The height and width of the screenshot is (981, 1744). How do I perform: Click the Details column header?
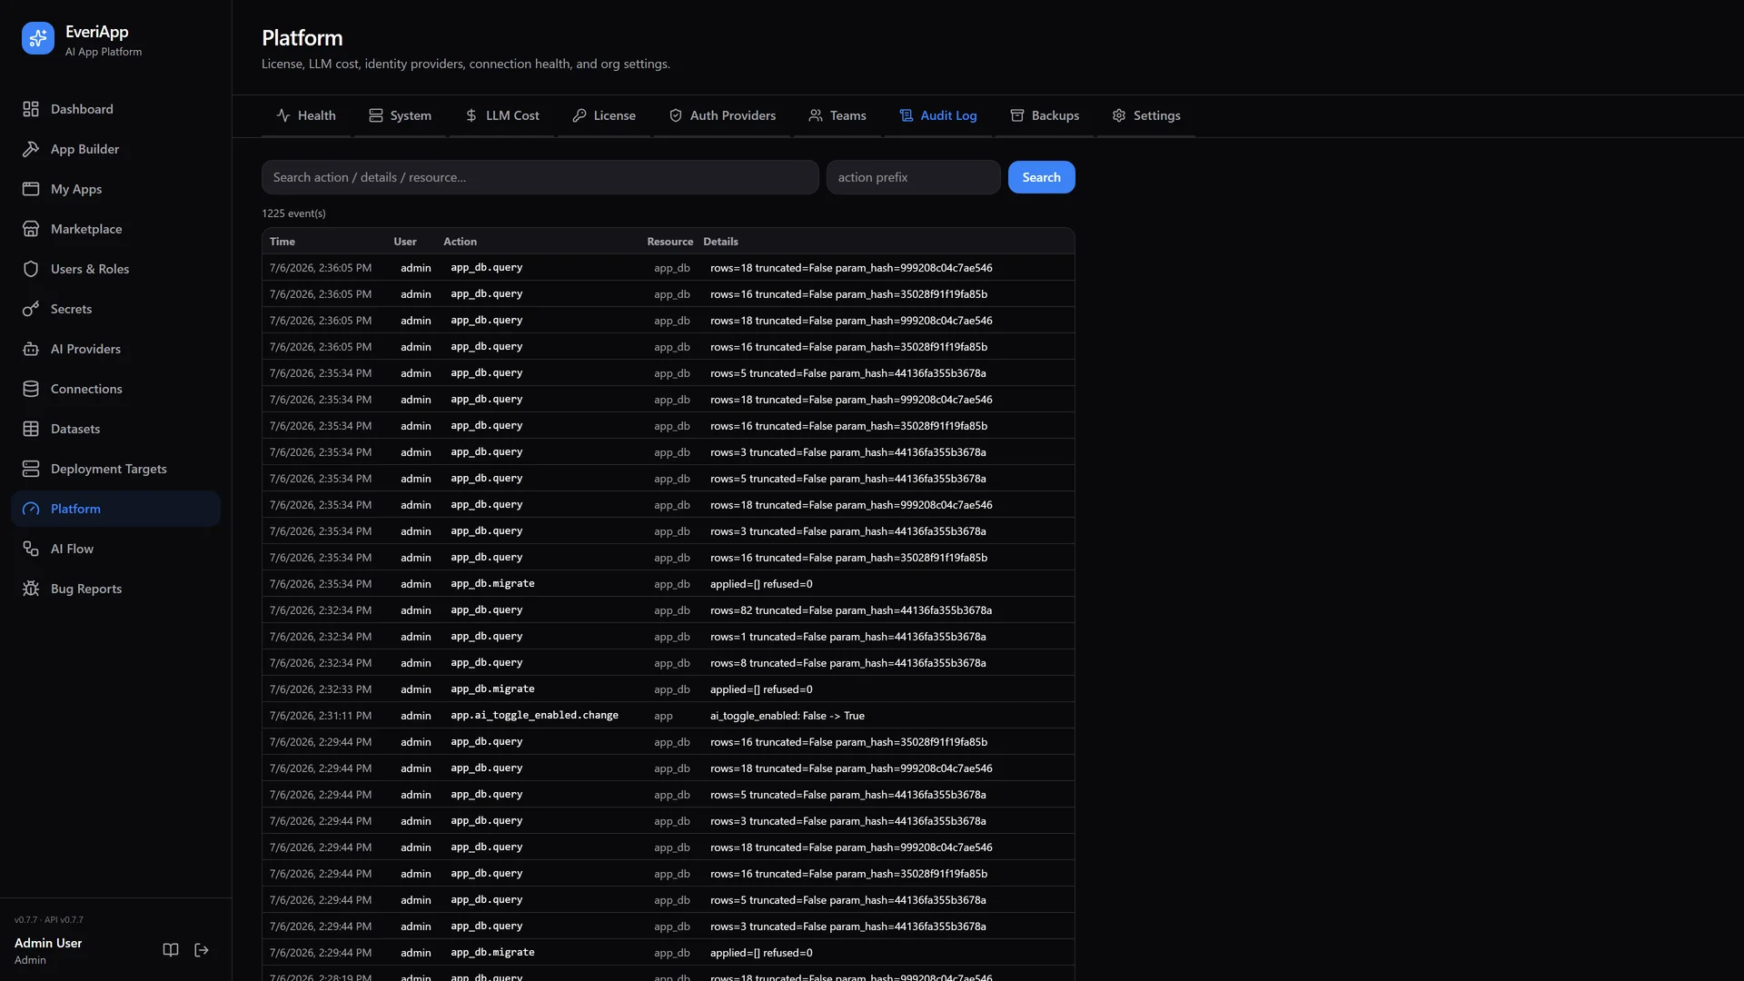coord(720,242)
